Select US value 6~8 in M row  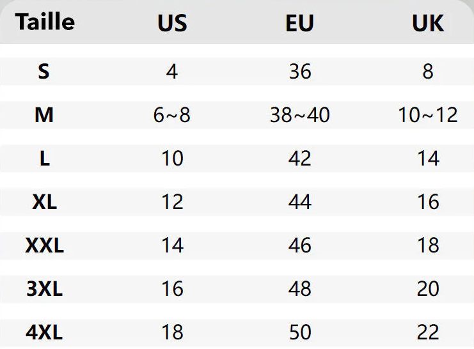tap(172, 115)
